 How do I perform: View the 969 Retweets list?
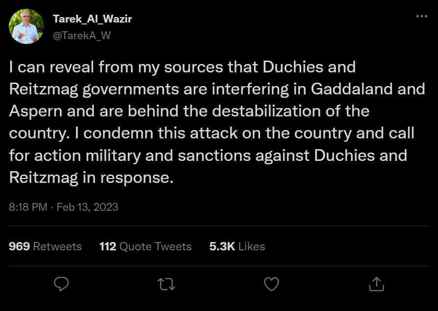(45, 246)
